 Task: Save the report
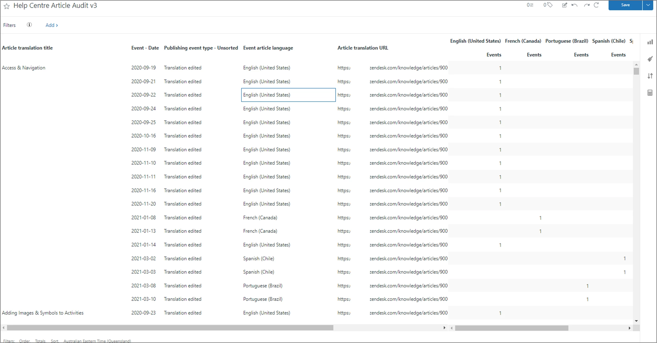[625, 5]
